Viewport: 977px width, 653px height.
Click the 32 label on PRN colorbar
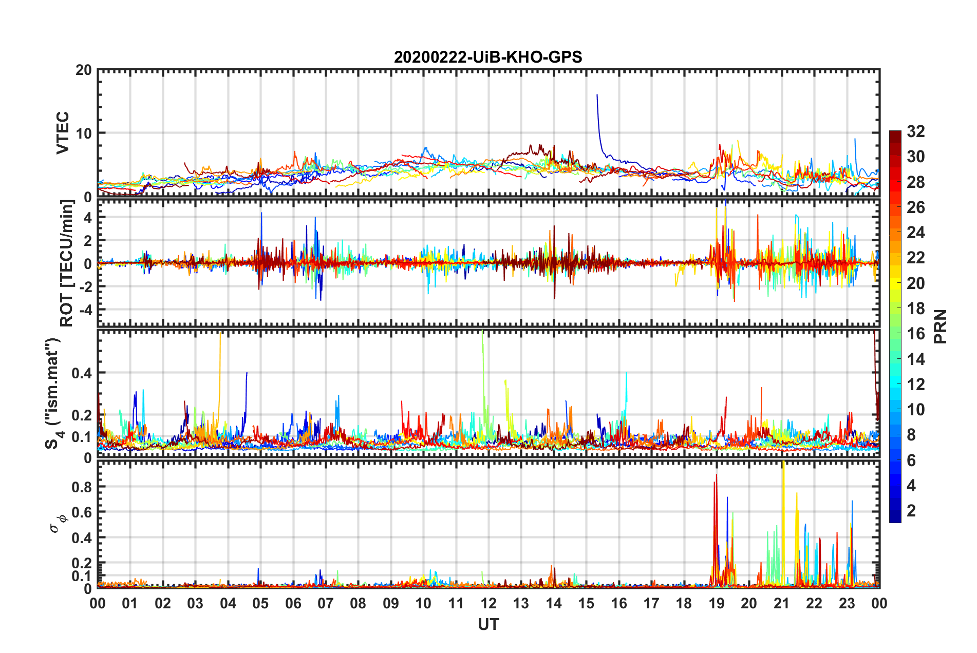pyautogui.click(x=916, y=131)
